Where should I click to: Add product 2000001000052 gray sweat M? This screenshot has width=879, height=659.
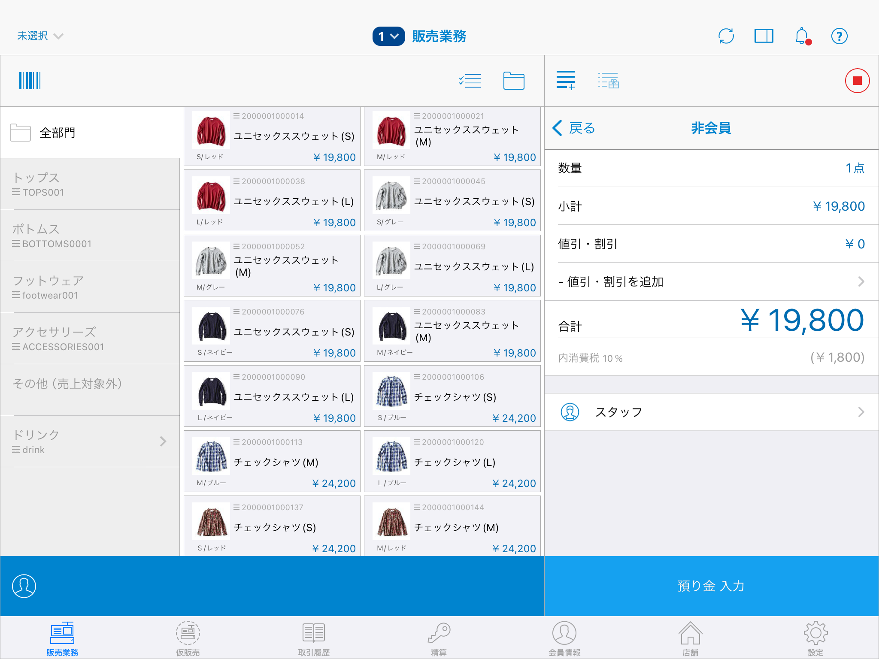coord(272,266)
